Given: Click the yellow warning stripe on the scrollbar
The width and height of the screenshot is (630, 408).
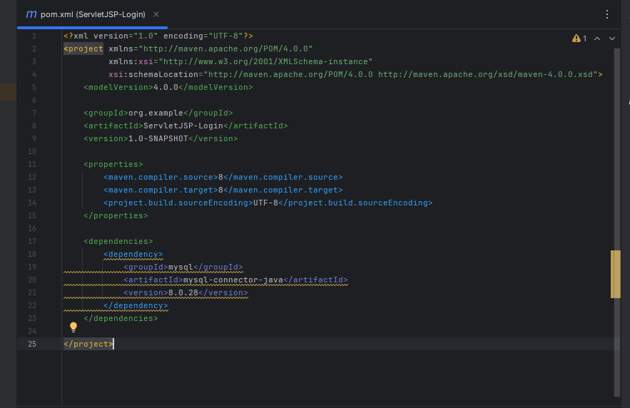Looking at the screenshot, I should 616,274.
